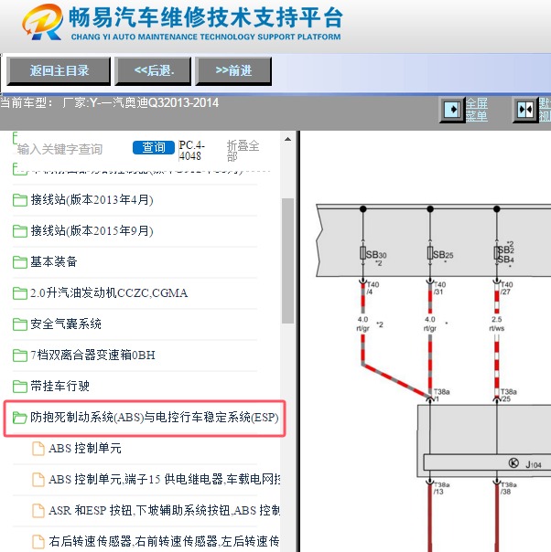The width and height of the screenshot is (551, 552).
Task: Collapse 防抱死制动系统(ABS)与电控行车稳定系统(ESP) folder
Action: coord(155,417)
